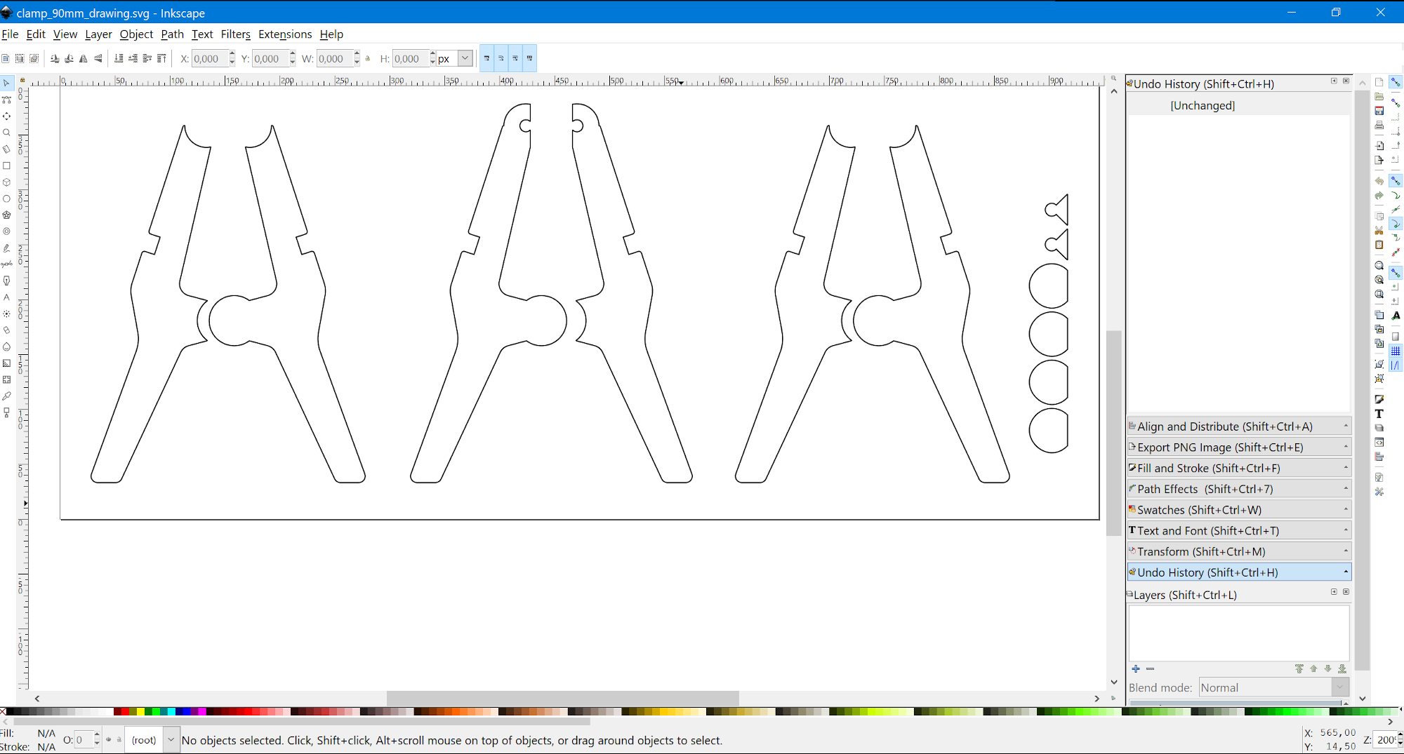Open the XML editor from the commands bar
Screen dimensions: 1404x754
(1379, 443)
